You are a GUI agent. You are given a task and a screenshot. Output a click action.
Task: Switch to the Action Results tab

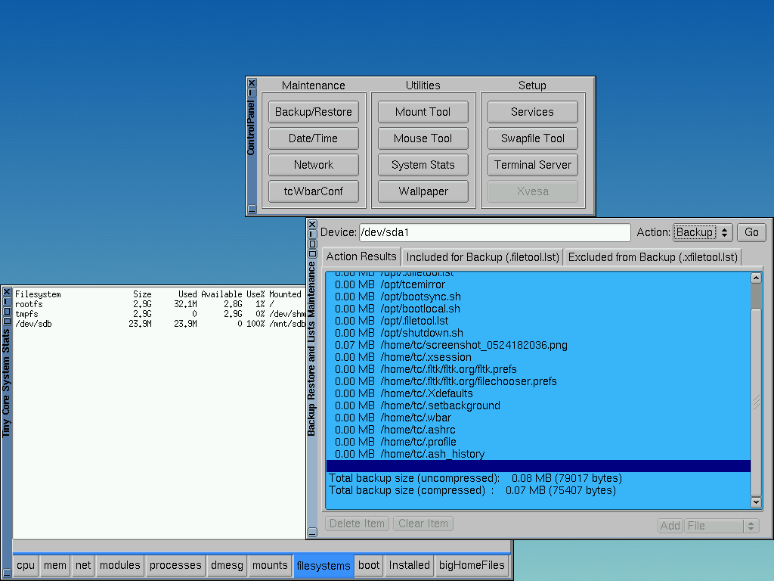(361, 256)
